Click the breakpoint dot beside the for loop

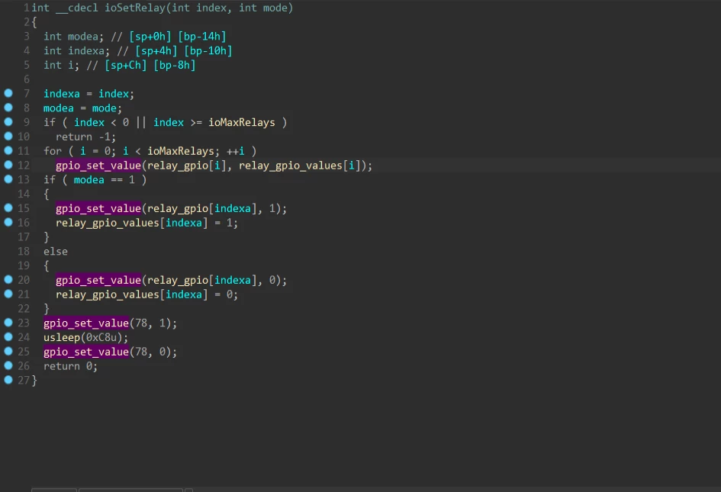coord(8,150)
